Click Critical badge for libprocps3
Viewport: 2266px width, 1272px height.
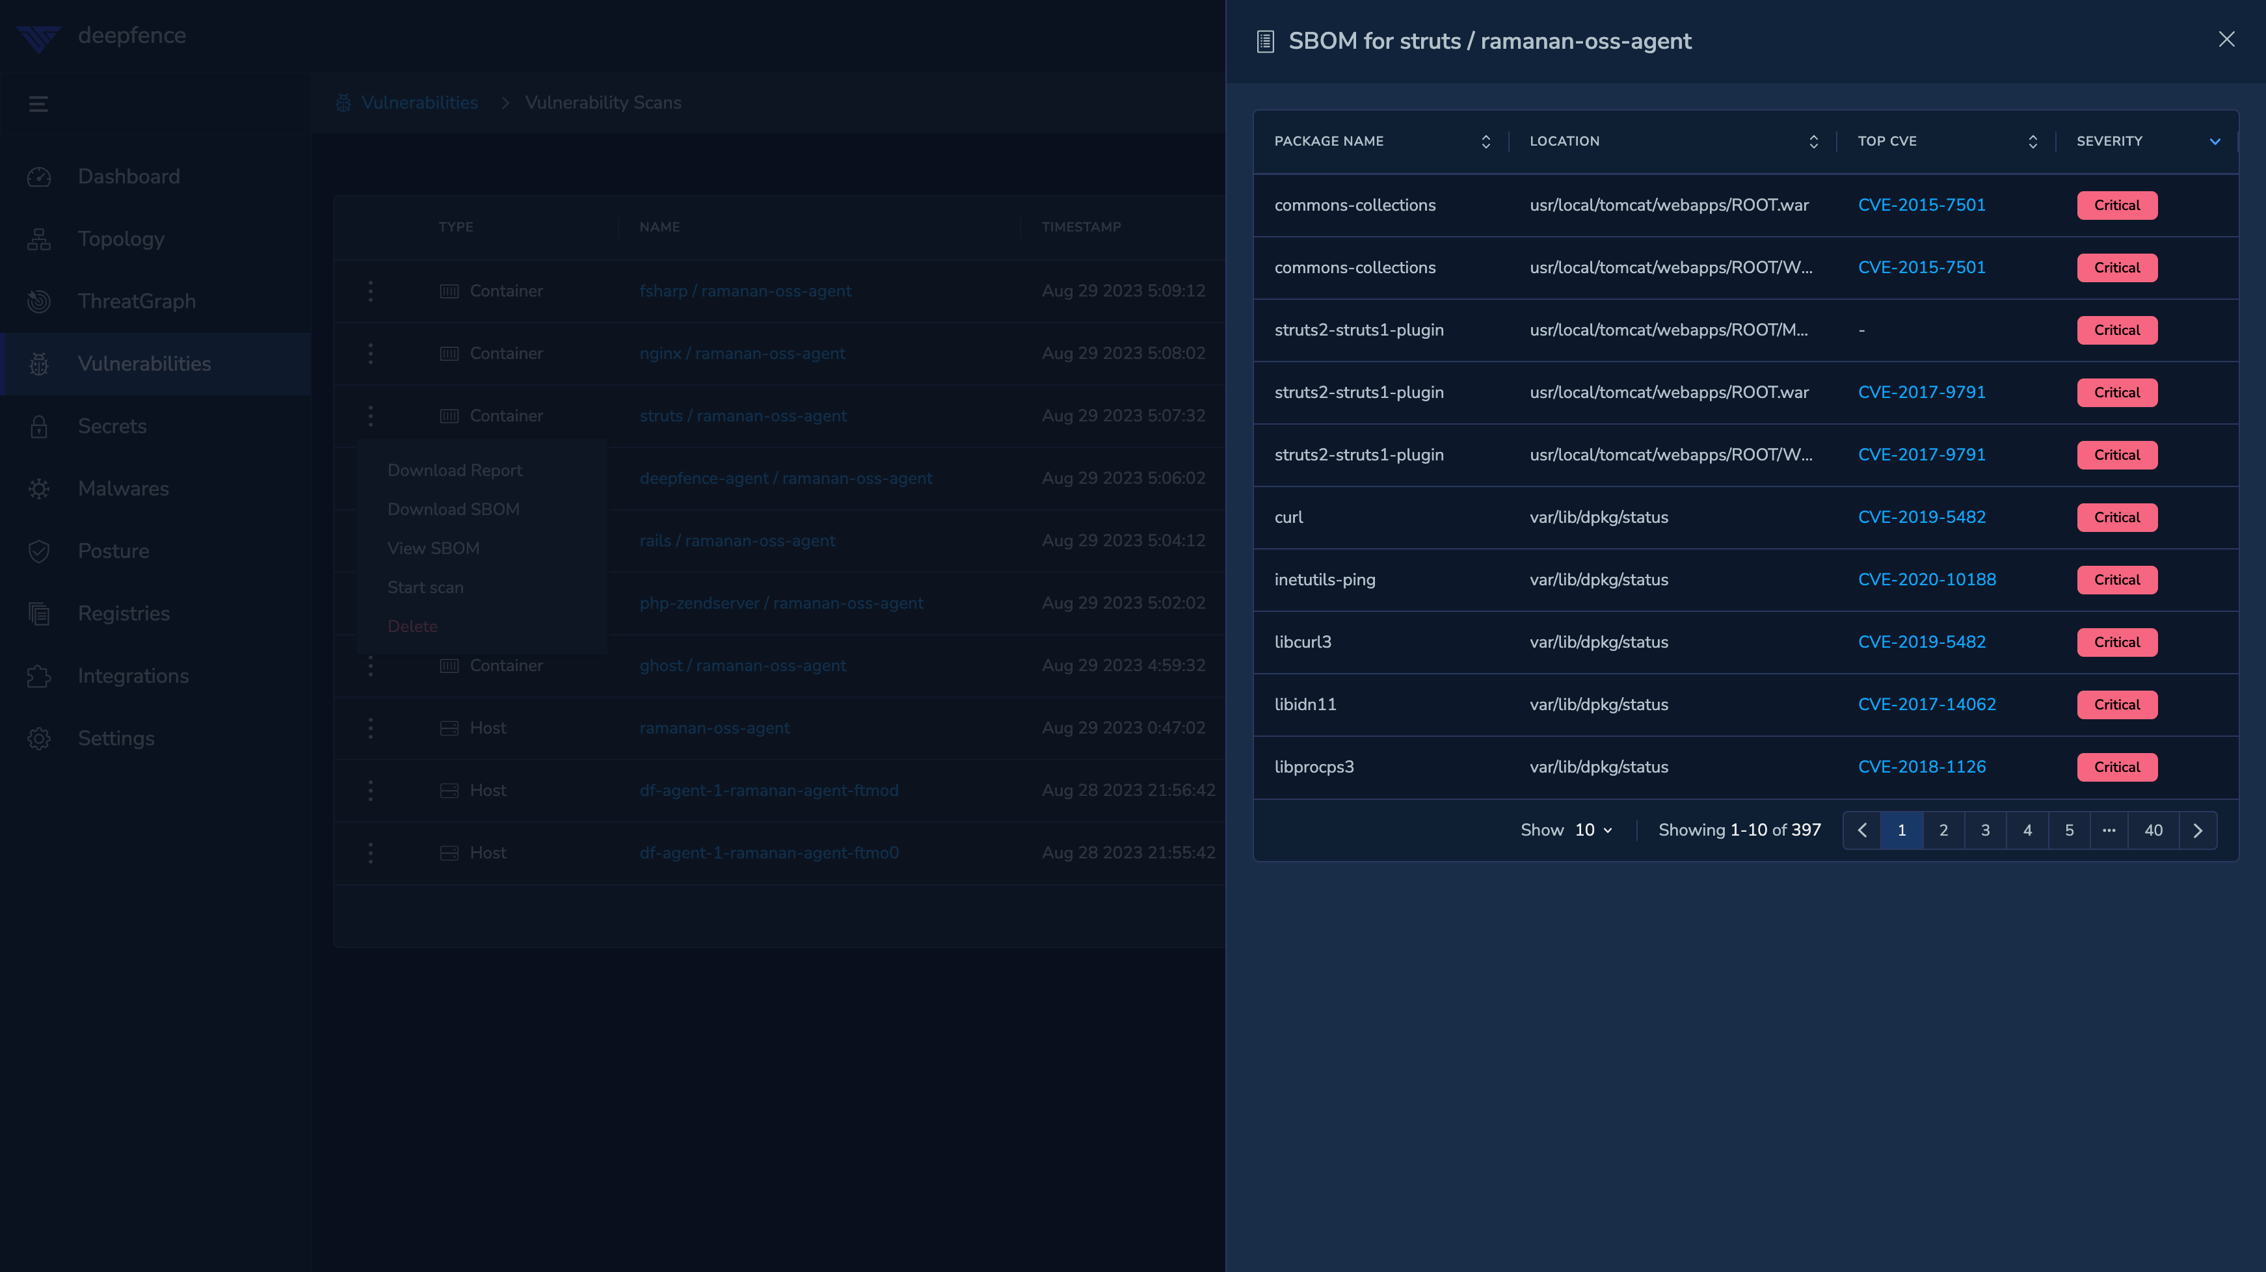point(2116,766)
